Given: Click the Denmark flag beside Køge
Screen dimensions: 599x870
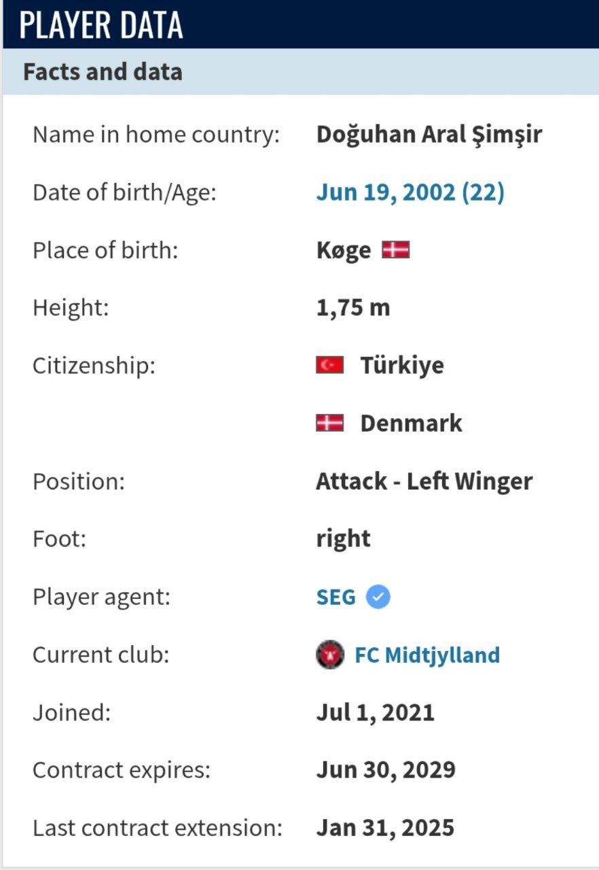Looking at the screenshot, I should (x=395, y=250).
